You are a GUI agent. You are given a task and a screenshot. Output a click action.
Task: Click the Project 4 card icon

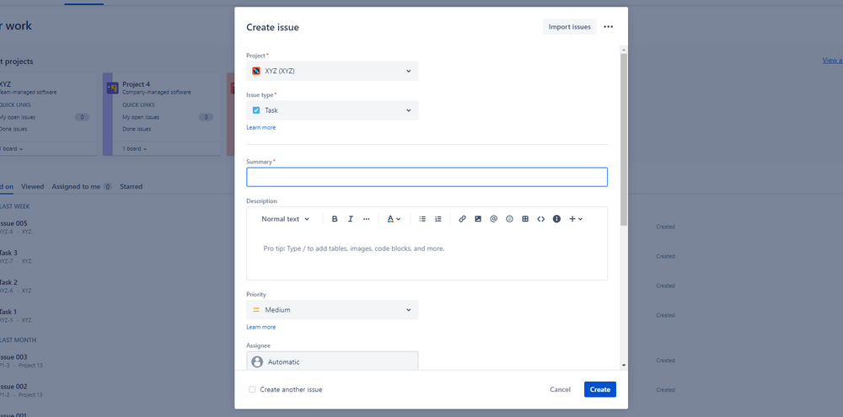(x=112, y=88)
